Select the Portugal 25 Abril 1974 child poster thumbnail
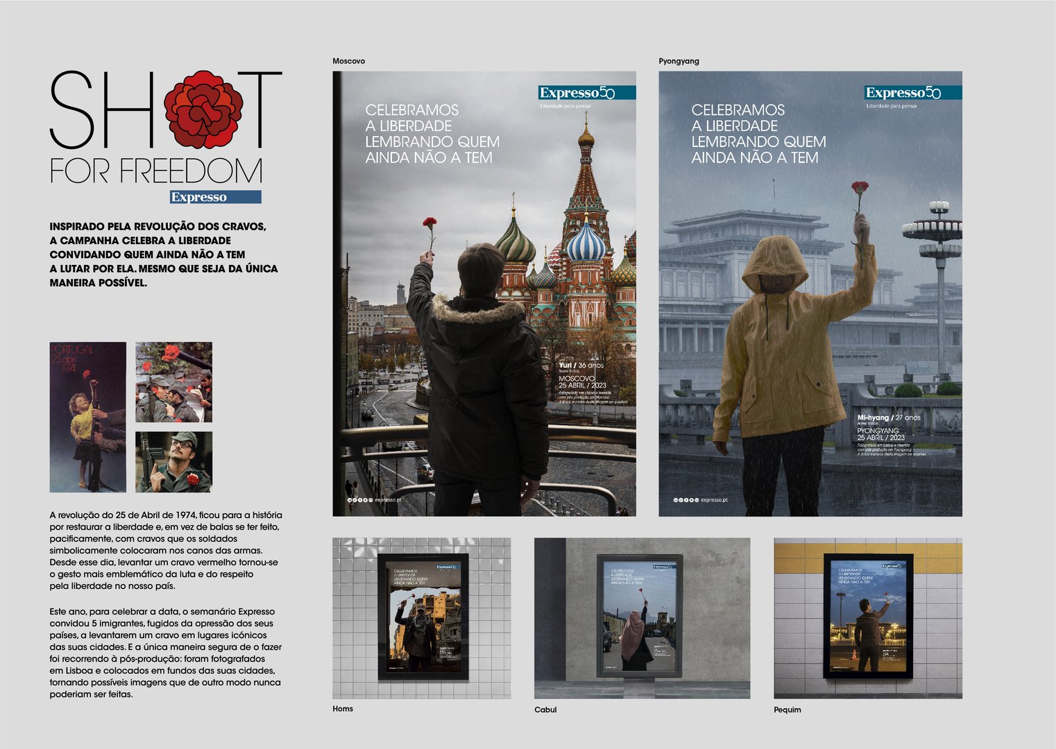1056x749 pixels. pyautogui.click(x=87, y=417)
